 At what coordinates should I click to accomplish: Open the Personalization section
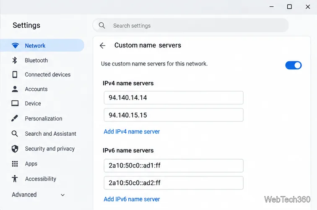[42, 118]
